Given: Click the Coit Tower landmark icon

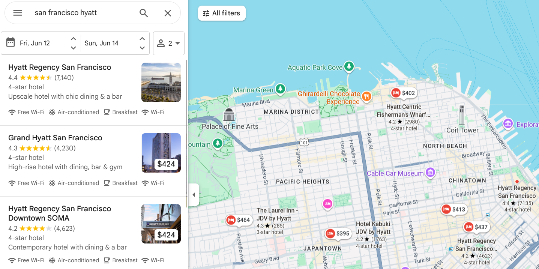Looking at the screenshot, I should pos(462,116).
